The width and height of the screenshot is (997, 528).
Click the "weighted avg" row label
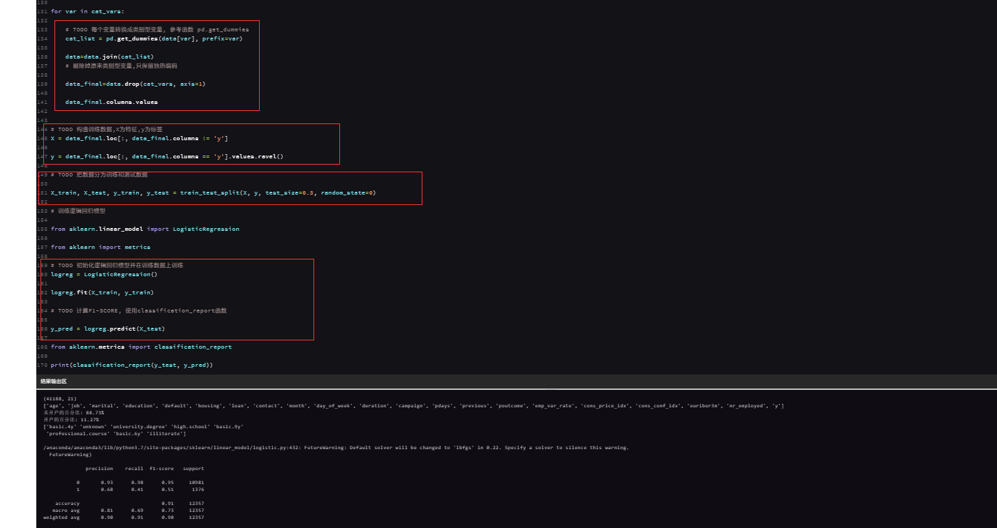point(61,518)
